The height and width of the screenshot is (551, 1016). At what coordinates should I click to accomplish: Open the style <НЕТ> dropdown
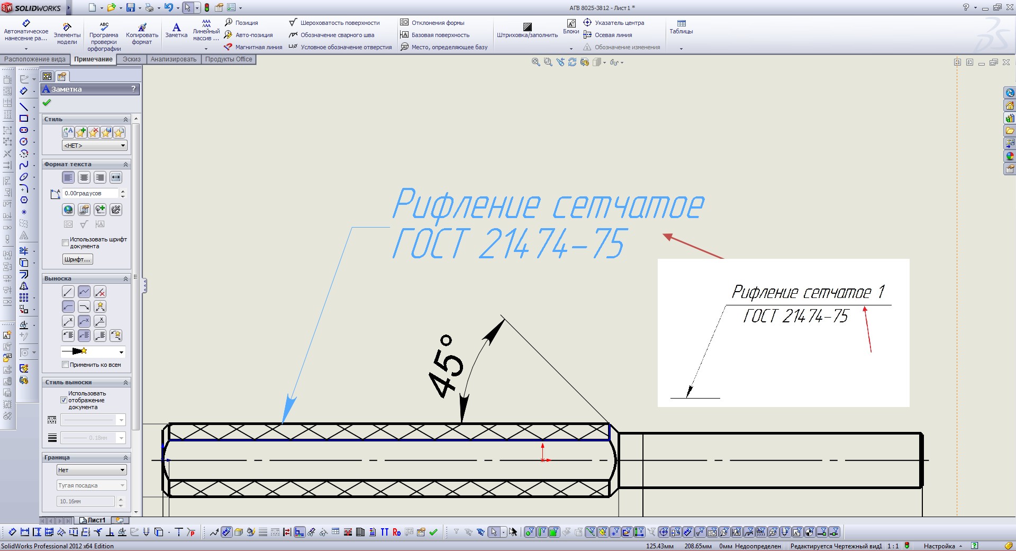pos(95,146)
